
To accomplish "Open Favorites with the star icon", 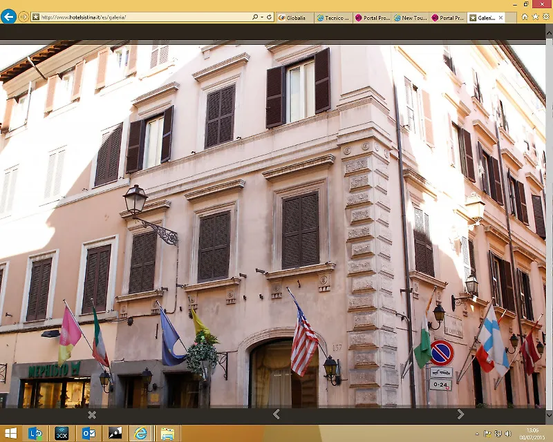I will click(535, 17).
